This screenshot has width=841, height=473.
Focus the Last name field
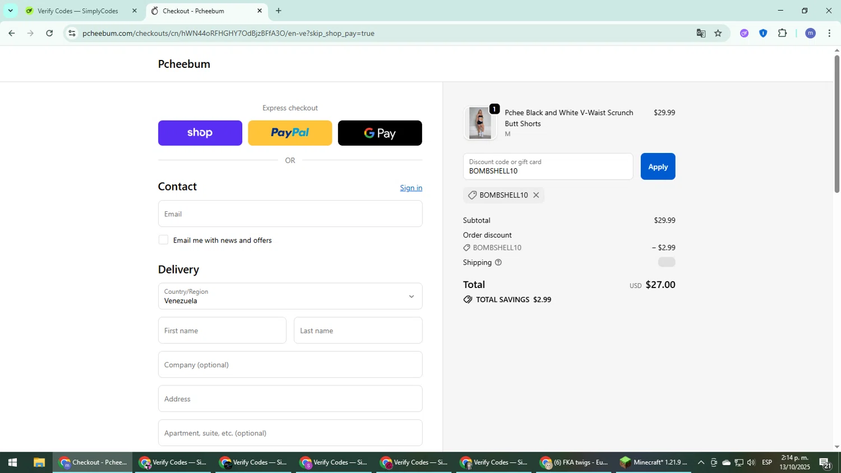point(358,330)
